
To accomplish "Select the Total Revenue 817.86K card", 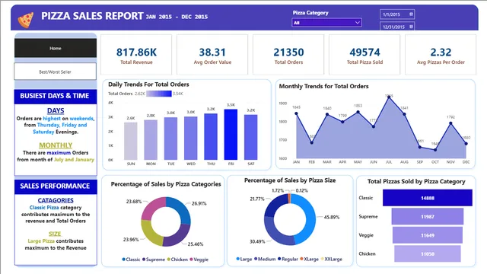I will (136, 55).
